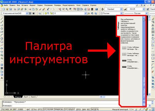
Task: Undo last action with the curved arrow icon
Action: pyautogui.click(x=48, y=9)
